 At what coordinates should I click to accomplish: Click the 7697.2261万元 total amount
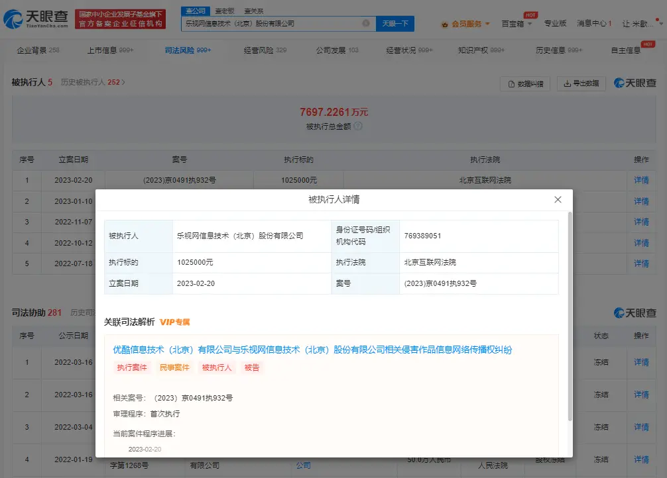pyautogui.click(x=334, y=112)
